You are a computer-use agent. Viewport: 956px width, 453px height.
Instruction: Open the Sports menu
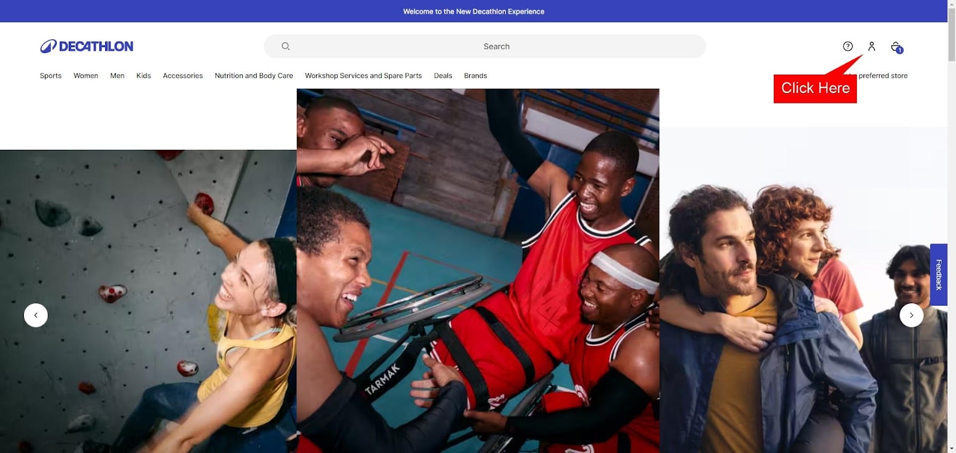[x=51, y=76]
